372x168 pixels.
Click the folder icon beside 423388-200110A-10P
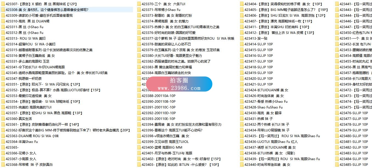click(x=139, y=96)
